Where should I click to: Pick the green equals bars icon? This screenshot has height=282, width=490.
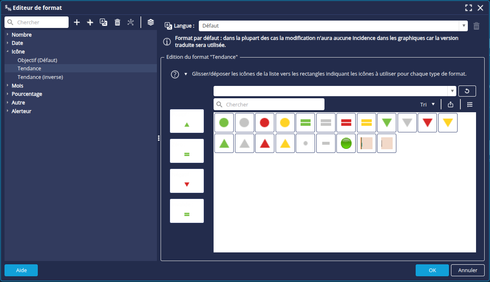coord(305,123)
